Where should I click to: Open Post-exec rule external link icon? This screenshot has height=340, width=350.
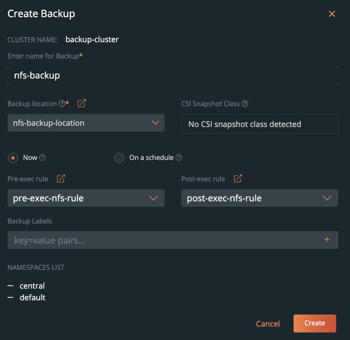coord(238,179)
